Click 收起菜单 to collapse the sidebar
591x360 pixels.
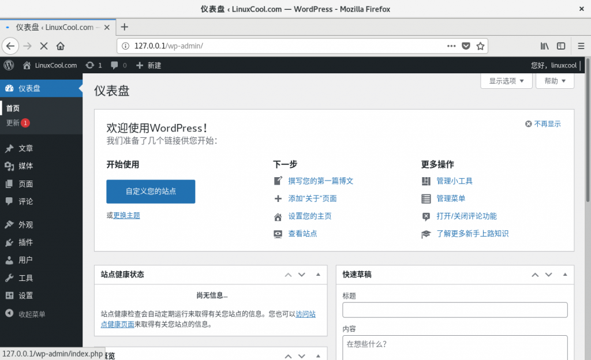[x=29, y=314]
